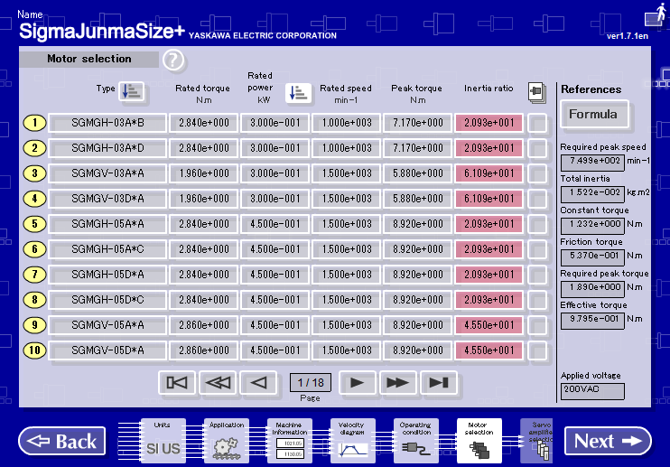Go to the previous page of motors
This screenshot has height=467, width=670.
(x=258, y=382)
